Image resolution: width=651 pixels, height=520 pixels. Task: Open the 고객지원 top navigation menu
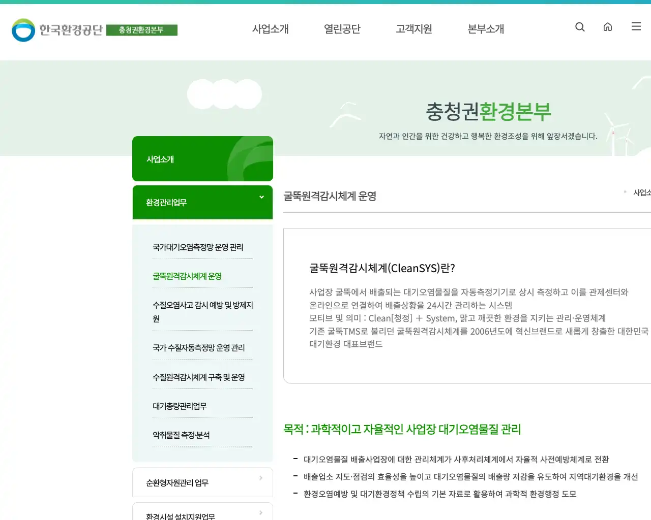click(413, 29)
